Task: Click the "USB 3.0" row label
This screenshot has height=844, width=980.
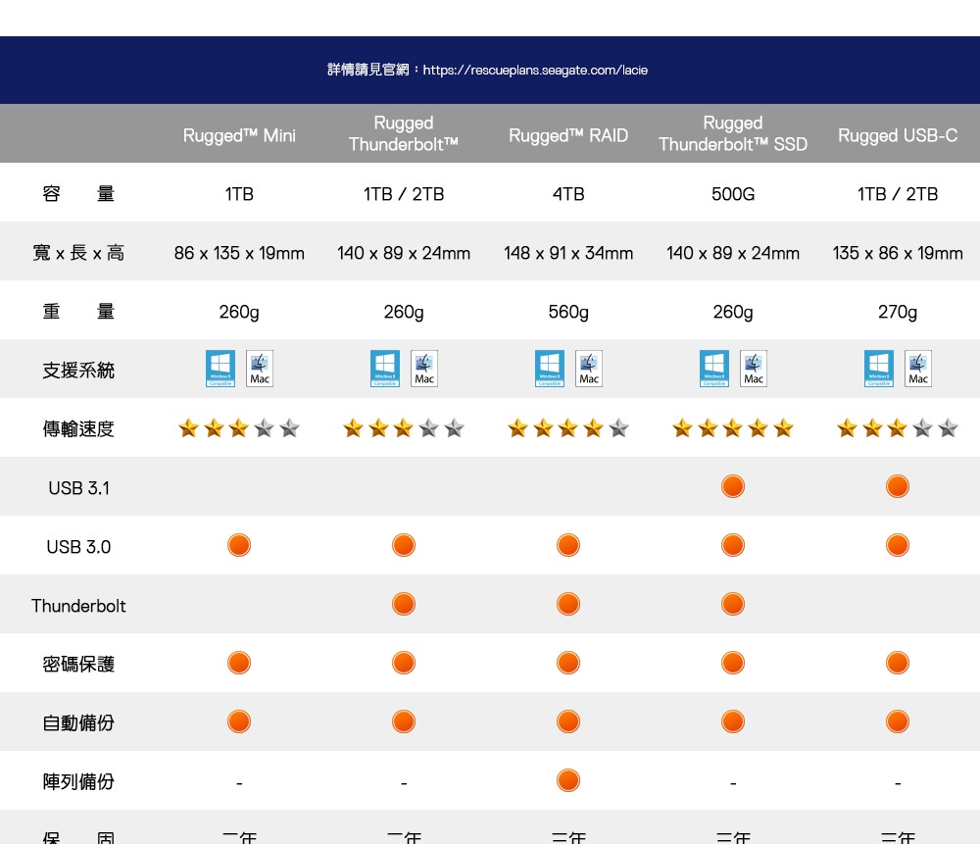Action: point(78,547)
